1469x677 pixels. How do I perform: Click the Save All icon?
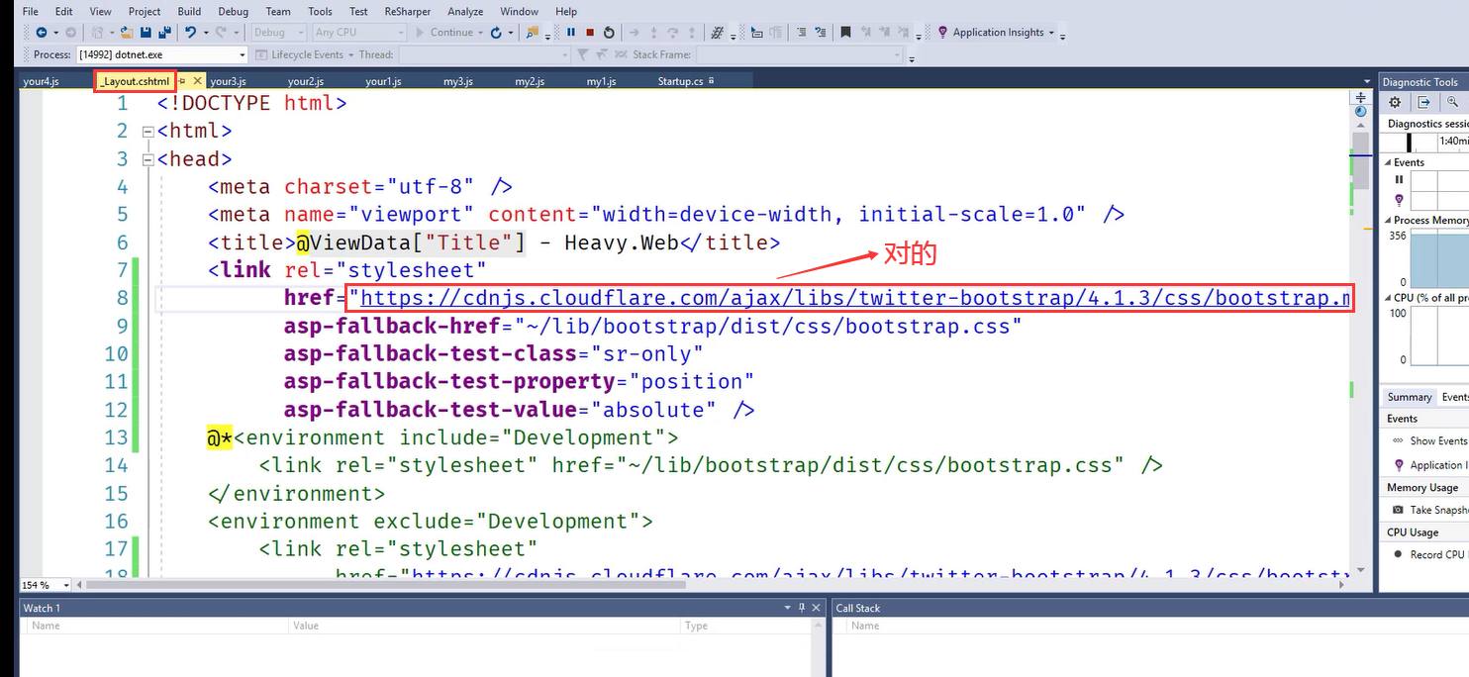164,33
